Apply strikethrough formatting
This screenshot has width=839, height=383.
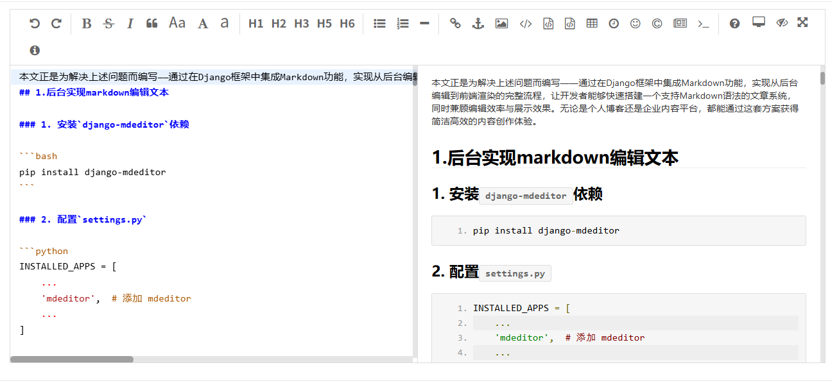108,22
